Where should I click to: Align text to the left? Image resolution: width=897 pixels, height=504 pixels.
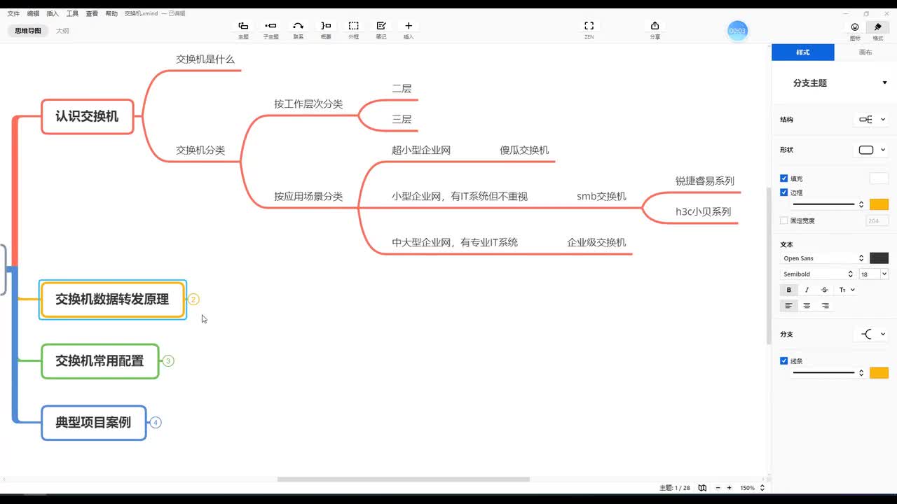[789, 306]
